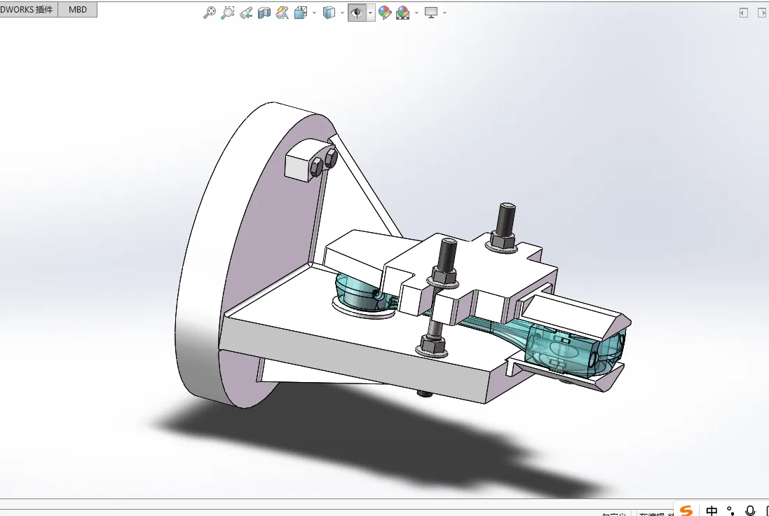Open the Hide/Show Items dropdown arrow
The image size is (769, 516).
370,13
